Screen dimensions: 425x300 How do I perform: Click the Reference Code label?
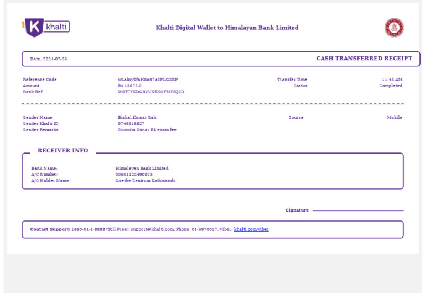click(x=40, y=80)
